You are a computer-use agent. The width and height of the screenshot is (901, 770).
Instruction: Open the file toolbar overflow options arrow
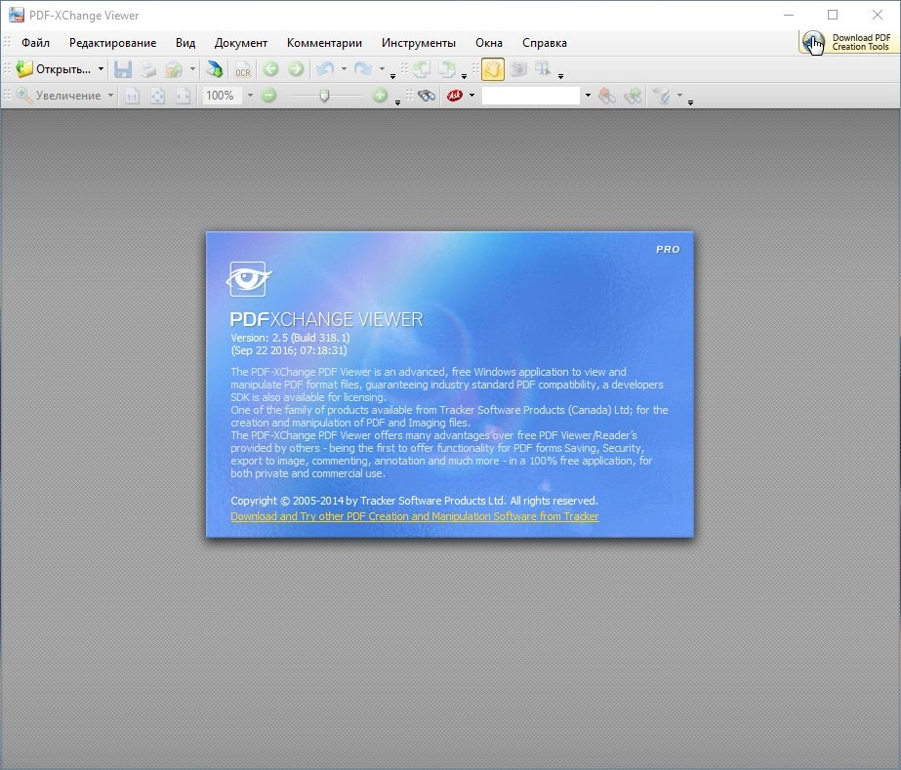tap(393, 76)
